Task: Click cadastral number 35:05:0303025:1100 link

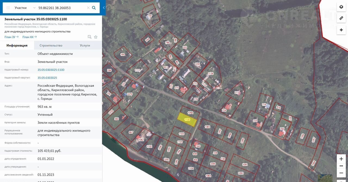Action: pyautogui.click(x=51, y=70)
